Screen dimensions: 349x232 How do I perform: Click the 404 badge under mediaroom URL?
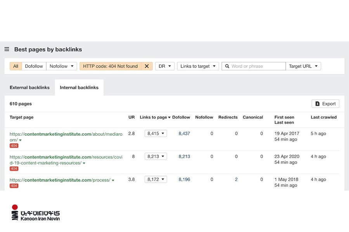point(14,146)
